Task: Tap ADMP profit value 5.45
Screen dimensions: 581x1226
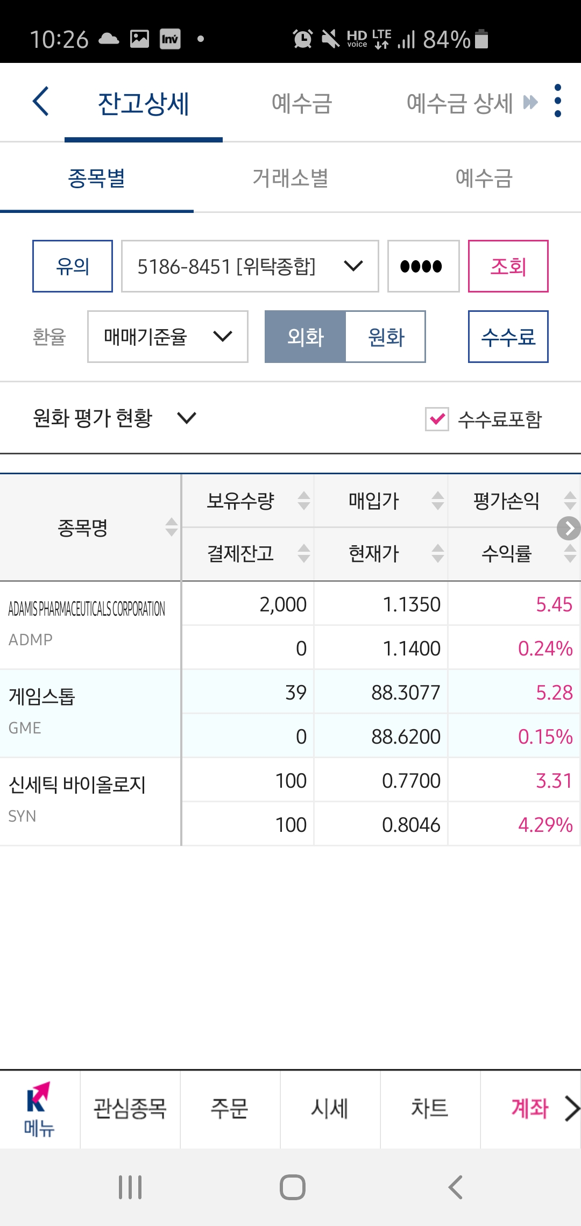Action: pos(554,604)
